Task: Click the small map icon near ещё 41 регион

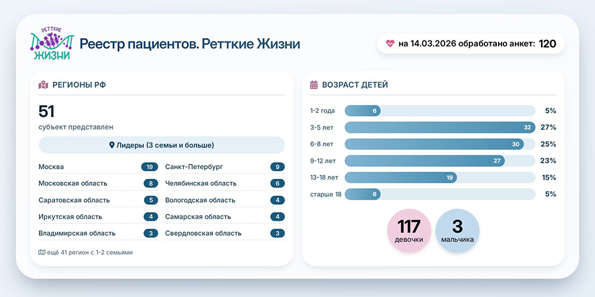Action: coord(42,252)
